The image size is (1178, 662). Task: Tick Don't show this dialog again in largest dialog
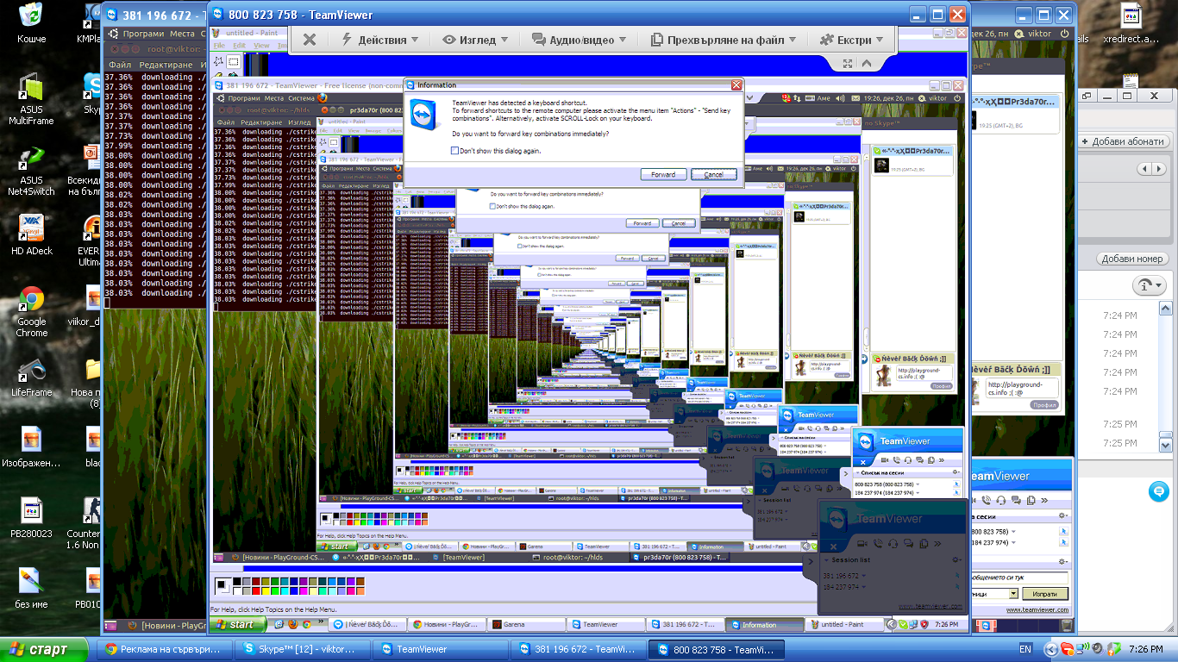[x=455, y=151]
